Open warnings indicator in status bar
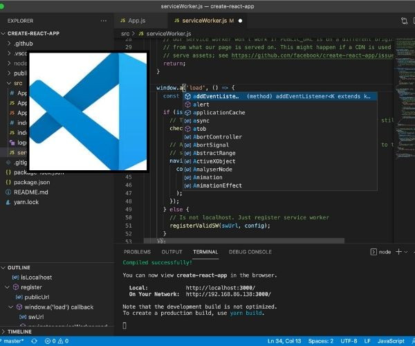This screenshot has width=415, height=346. point(63,341)
